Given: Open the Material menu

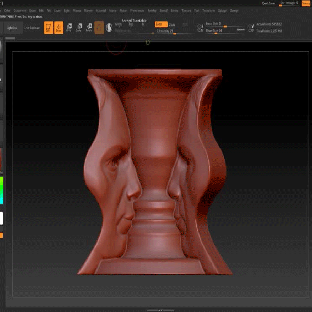Looking at the screenshot, I should click(x=101, y=11).
